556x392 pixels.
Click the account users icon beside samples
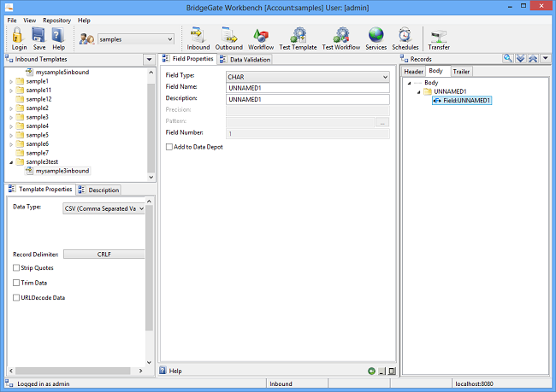86,38
